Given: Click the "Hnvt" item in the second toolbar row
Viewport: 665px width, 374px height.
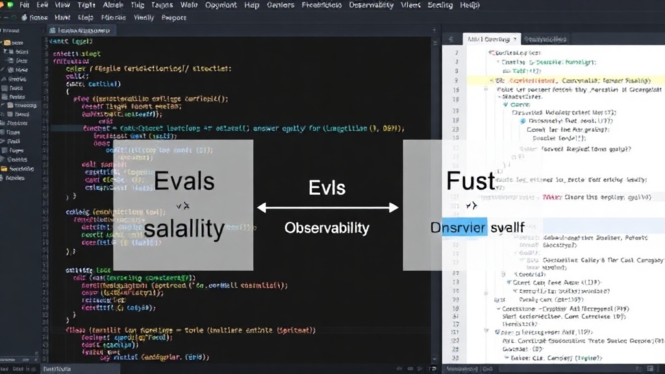Looking at the screenshot, I should pyautogui.click(x=62, y=18).
